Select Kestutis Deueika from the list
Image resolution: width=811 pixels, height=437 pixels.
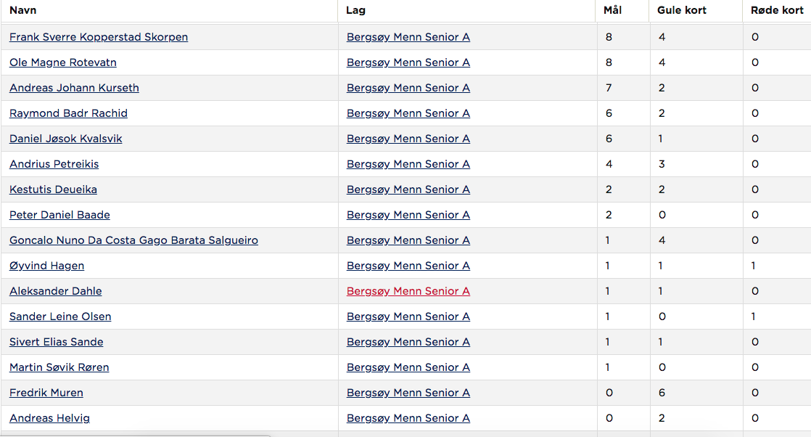click(53, 189)
